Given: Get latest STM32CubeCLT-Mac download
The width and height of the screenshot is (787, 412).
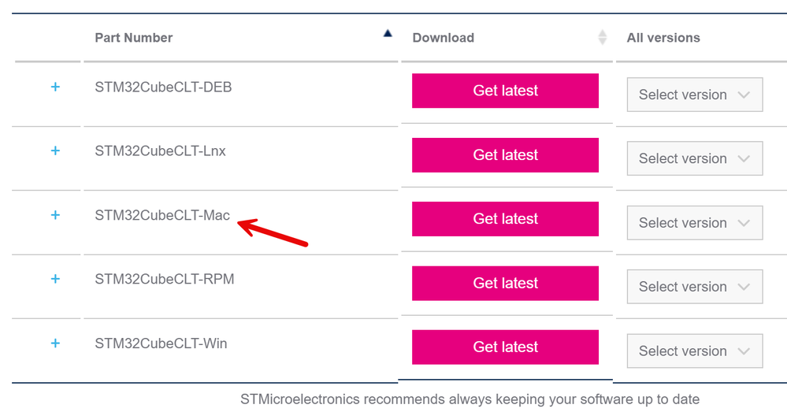Looking at the screenshot, I should pyautogui.click(x=505, y=219).
